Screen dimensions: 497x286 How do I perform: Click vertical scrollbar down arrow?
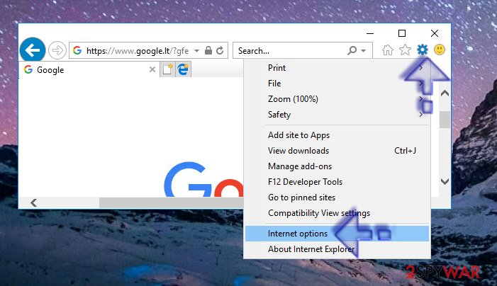tap(445, 181)
